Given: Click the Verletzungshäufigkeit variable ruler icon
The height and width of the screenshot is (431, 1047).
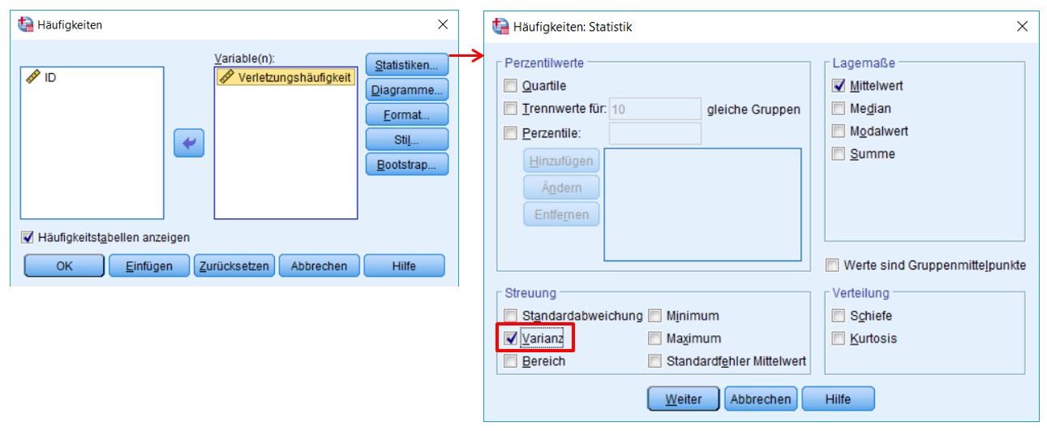Looking at the screenshot, I should [x=226, y=77].
